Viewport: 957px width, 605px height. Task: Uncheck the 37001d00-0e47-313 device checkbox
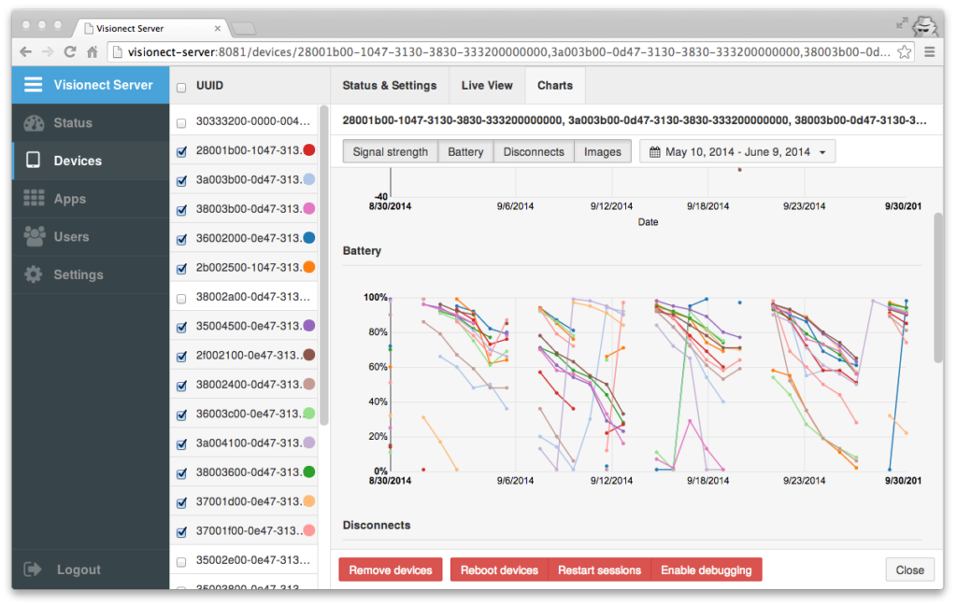(x=181, y=503)
